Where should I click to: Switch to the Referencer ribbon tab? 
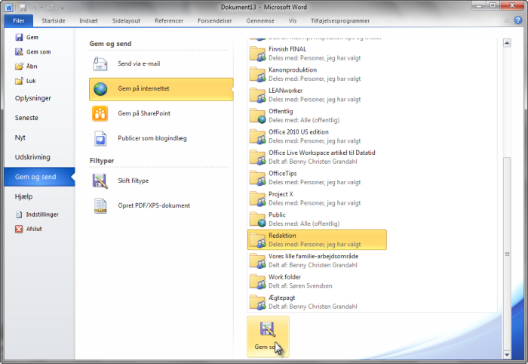point(169,20)
